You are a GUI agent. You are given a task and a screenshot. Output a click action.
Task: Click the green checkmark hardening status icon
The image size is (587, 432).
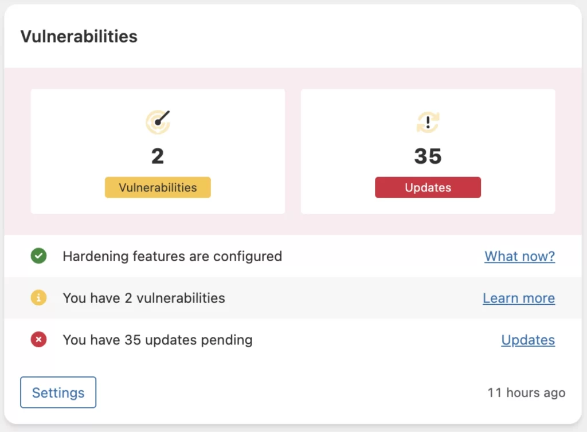pos(38,256)
